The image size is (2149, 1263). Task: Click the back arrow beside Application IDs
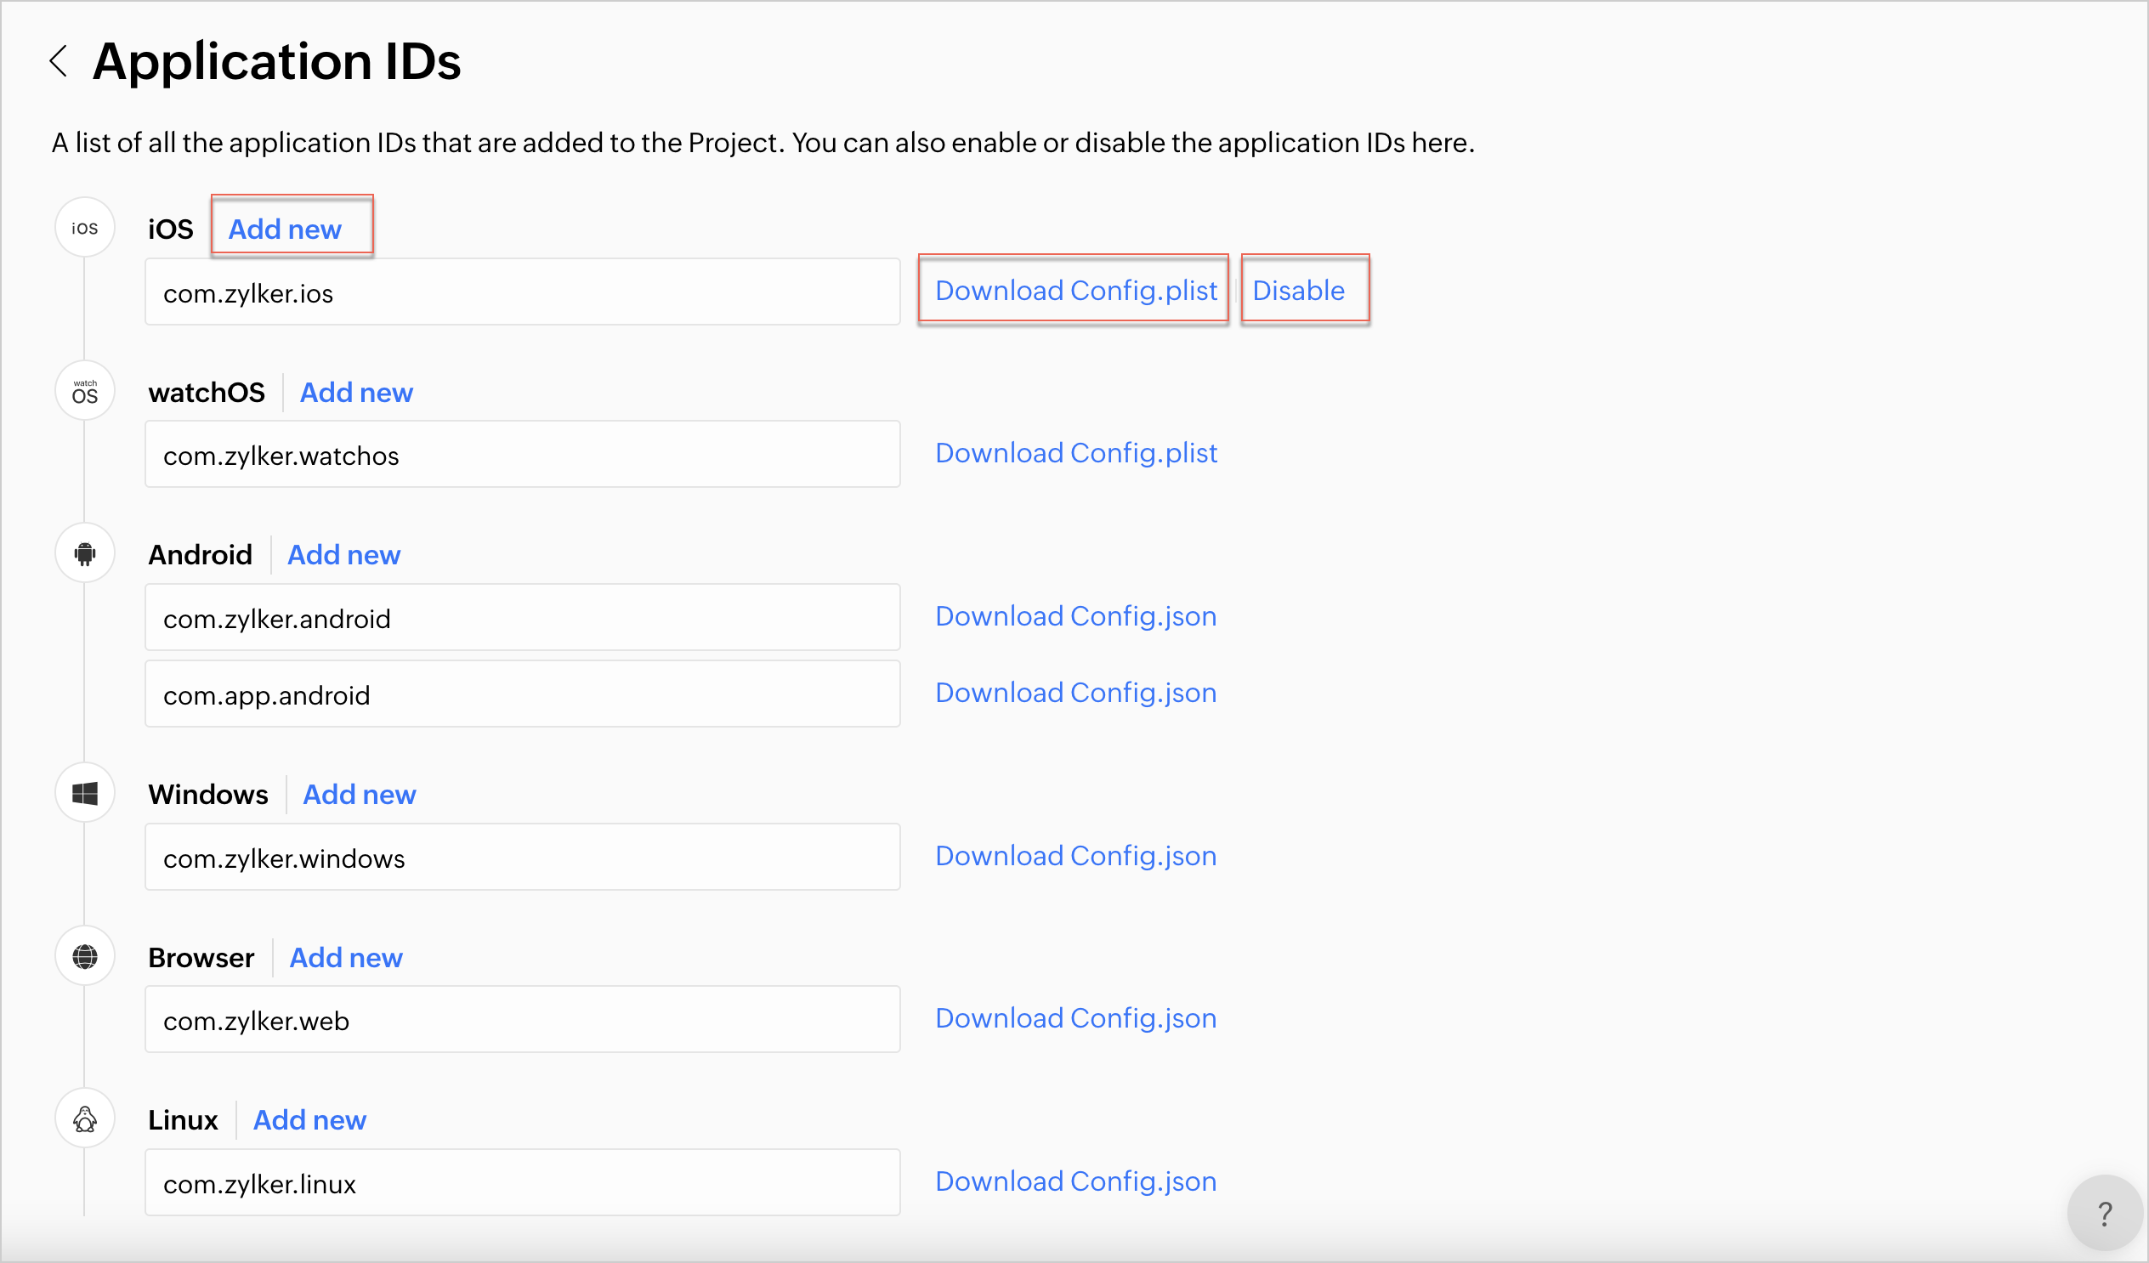coord(58,61)
